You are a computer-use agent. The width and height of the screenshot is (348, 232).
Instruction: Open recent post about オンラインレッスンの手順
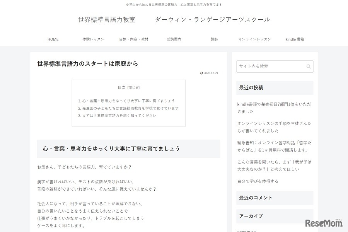tap(274, 127)
